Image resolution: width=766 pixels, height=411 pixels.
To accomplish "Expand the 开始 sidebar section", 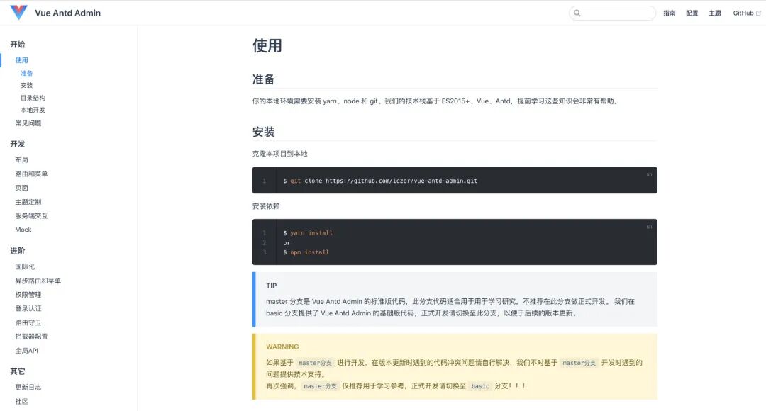I will 18,44.
